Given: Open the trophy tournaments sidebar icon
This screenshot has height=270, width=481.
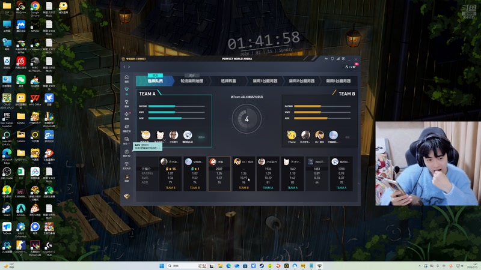Looking at the screenshot, I should (126, 103).
